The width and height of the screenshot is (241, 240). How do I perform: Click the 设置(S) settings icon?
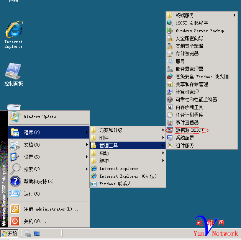(15, 157)
